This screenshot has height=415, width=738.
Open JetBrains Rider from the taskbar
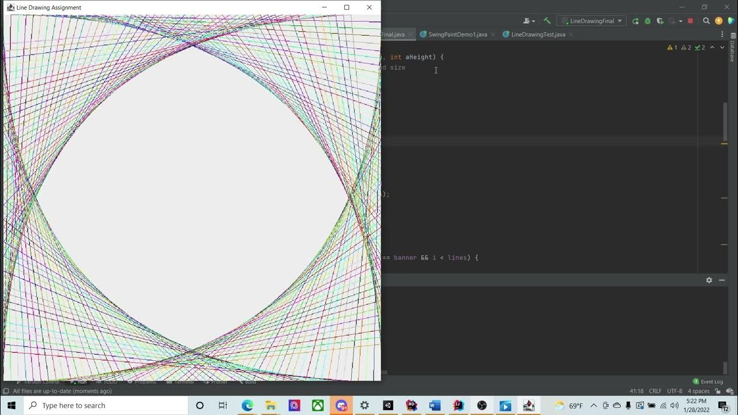(412, 405)
